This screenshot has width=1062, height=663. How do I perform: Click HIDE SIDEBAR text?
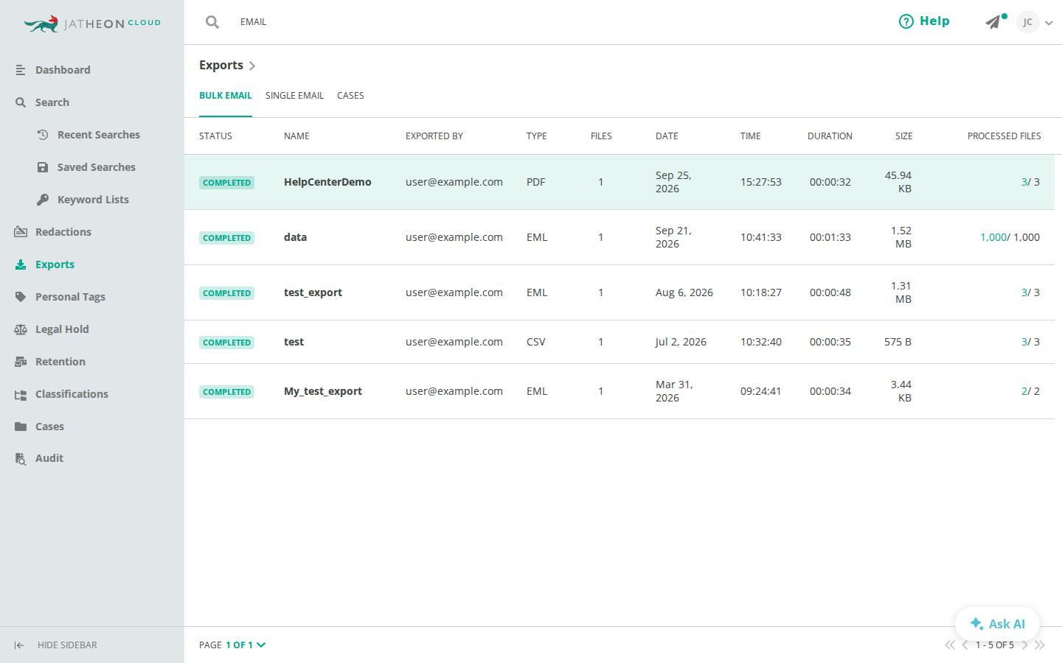(x=67, y=645)
